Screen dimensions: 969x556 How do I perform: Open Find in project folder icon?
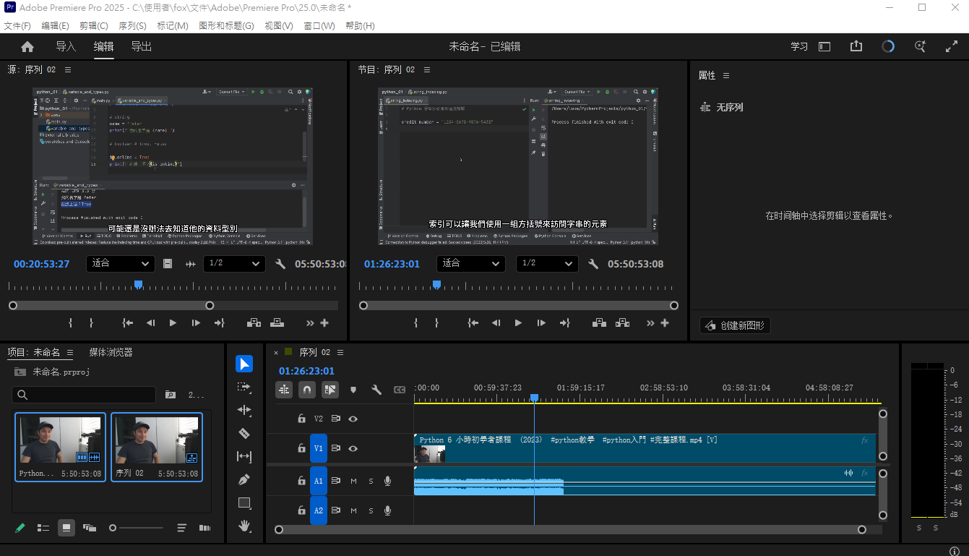(171, 395)
